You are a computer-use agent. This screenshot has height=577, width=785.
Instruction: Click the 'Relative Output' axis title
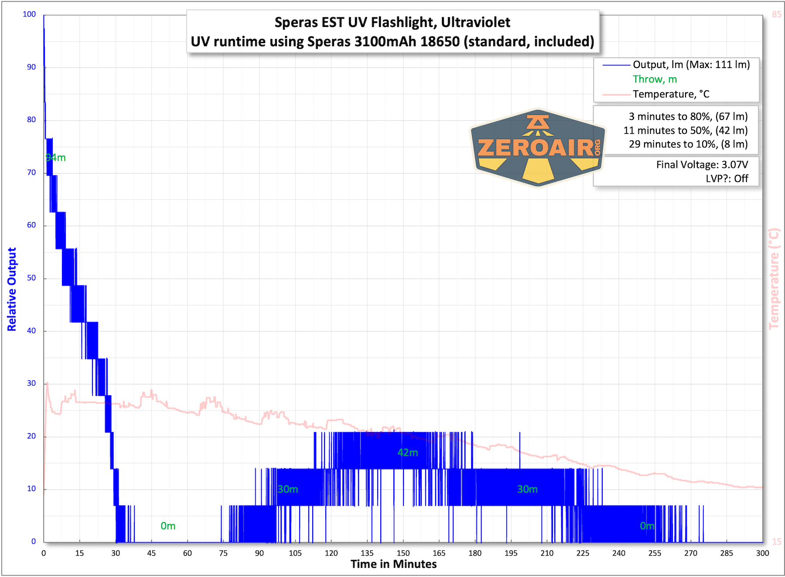(x=12, y=289)
